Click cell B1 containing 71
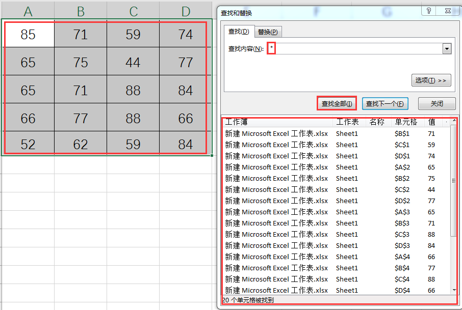This screenshot has height=310, width=462. 81,34
